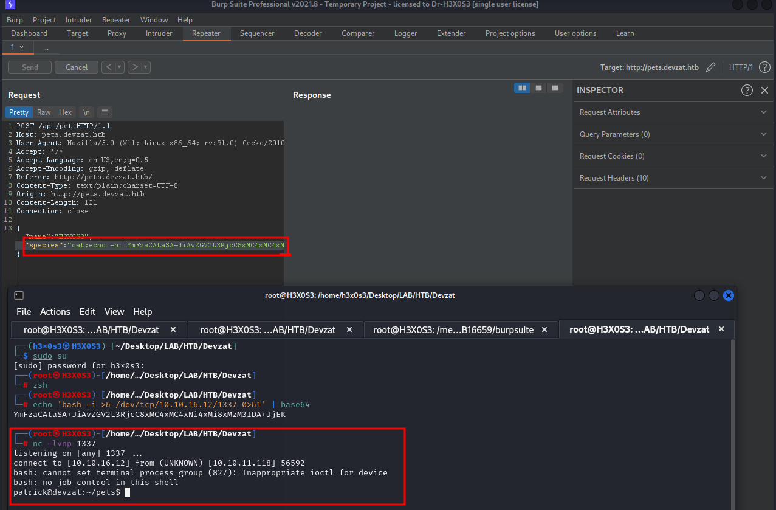Image resolution: width=776 pixels, height=510 pixels.
Task: Go back in request history arrow
Action: point(109,67)
